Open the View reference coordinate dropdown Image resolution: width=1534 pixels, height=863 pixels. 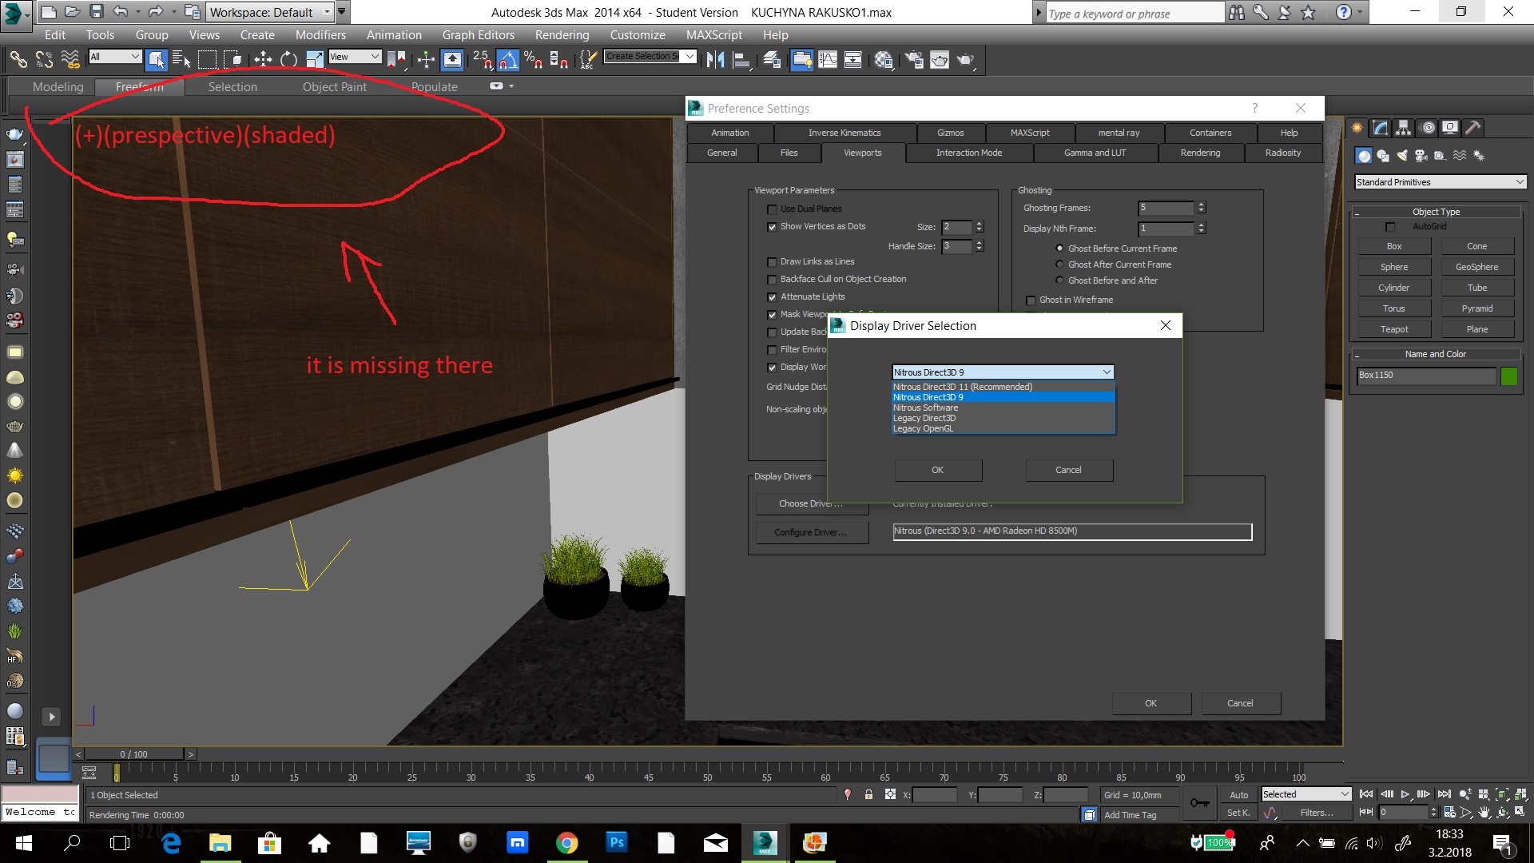(x=354, y=57)
